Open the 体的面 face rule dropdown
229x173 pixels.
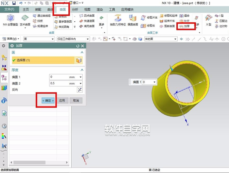(161, 39)
